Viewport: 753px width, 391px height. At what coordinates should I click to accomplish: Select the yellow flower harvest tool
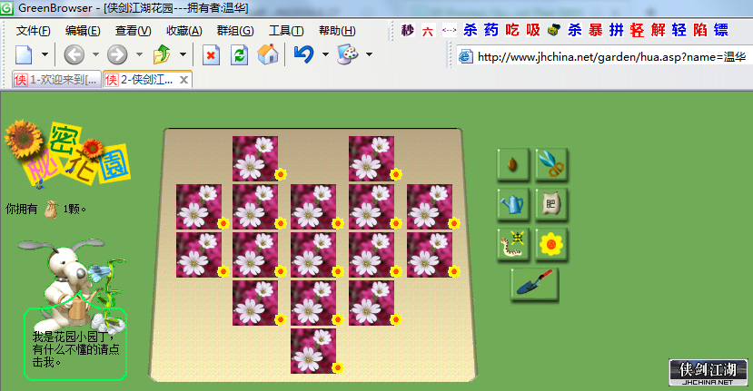[x=551, y=244]
